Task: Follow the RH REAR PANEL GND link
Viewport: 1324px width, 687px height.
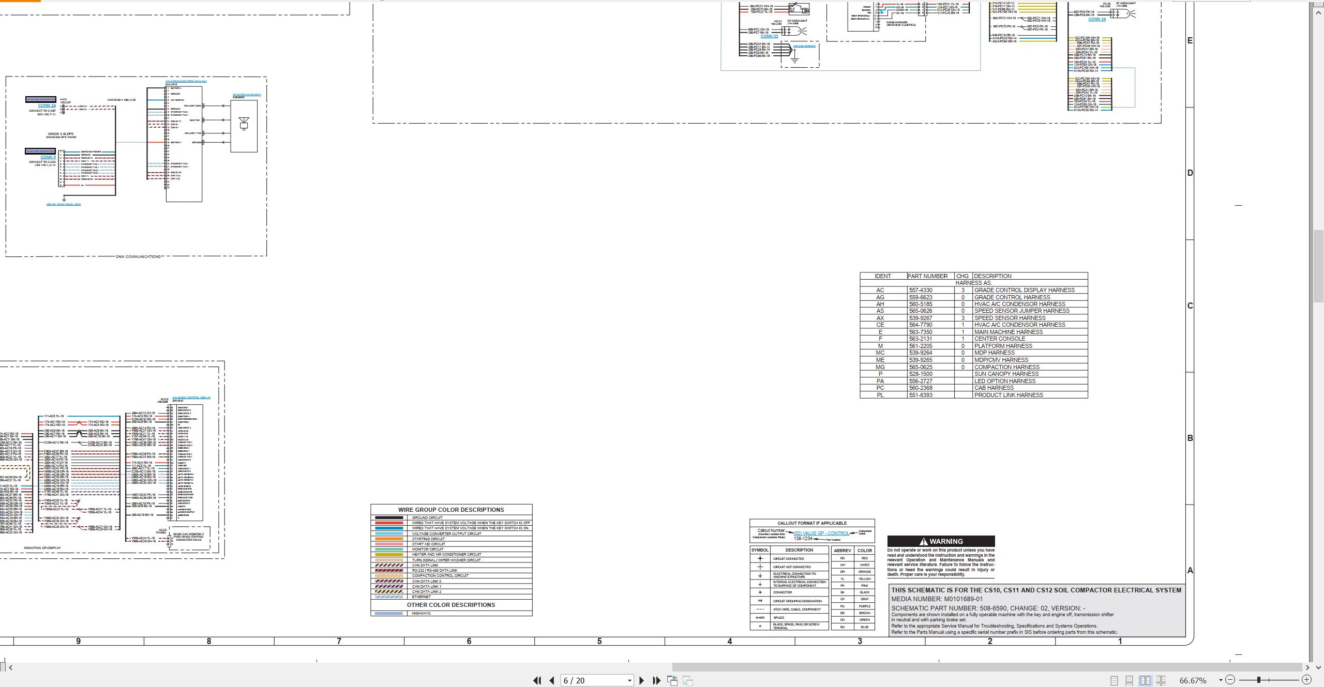Action: (64, 204)
